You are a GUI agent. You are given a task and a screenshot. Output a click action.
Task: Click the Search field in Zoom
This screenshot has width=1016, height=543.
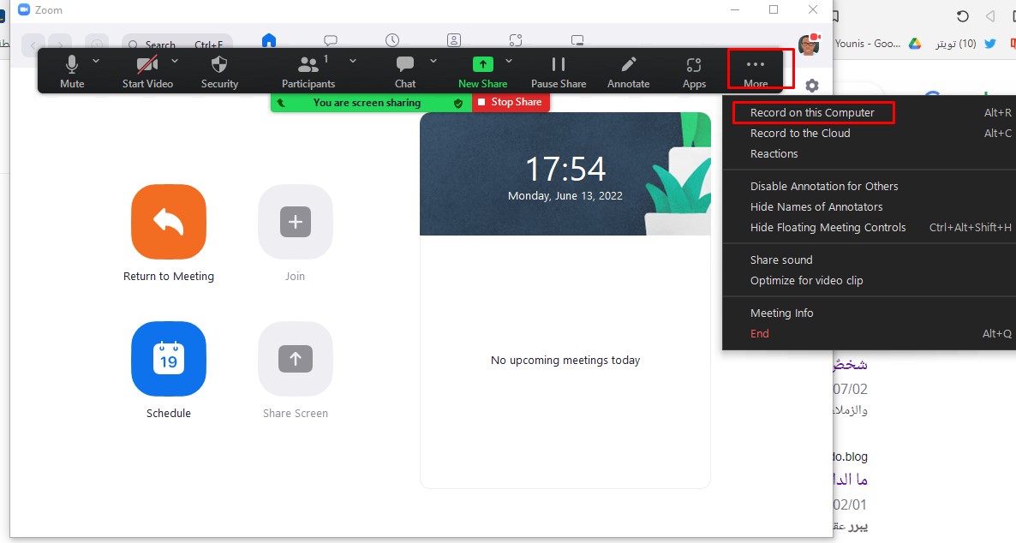(171, 45)
